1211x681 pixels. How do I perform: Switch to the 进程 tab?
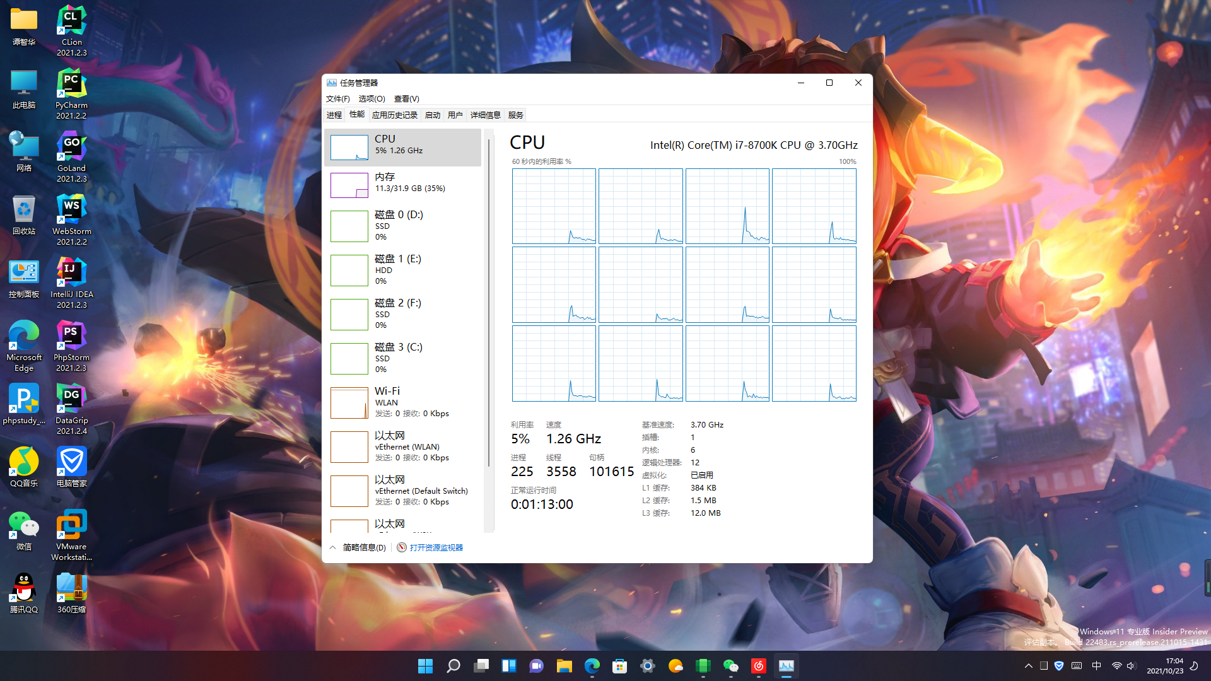pyautogui.click(x=334, y=115)
